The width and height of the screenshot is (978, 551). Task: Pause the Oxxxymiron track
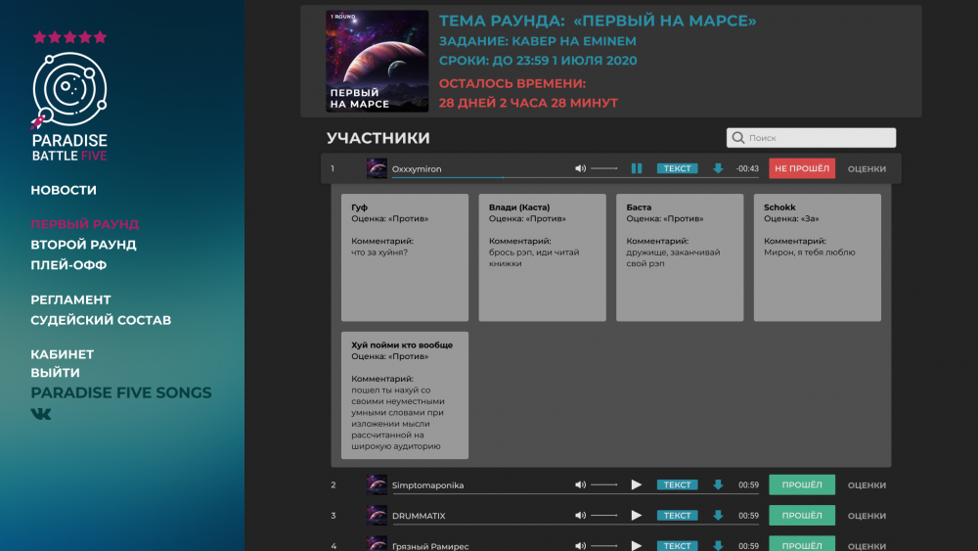(637, 168)
